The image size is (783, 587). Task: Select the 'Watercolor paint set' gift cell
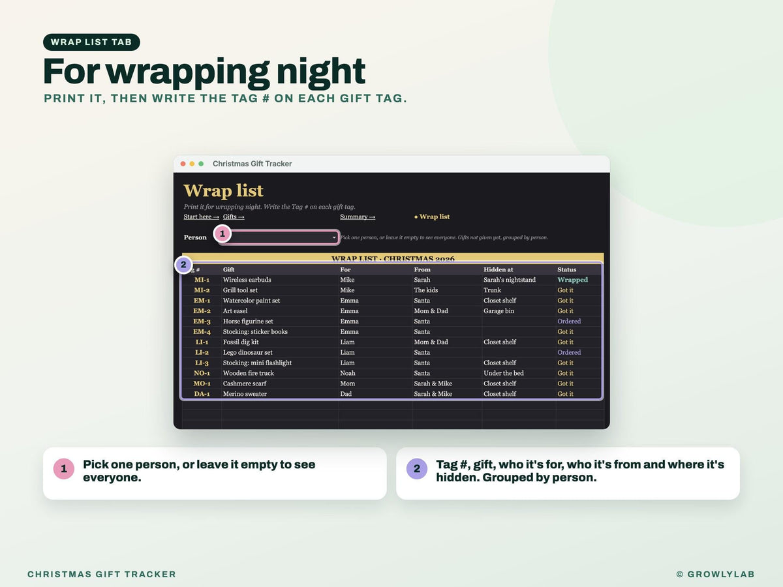pos(252,301)
